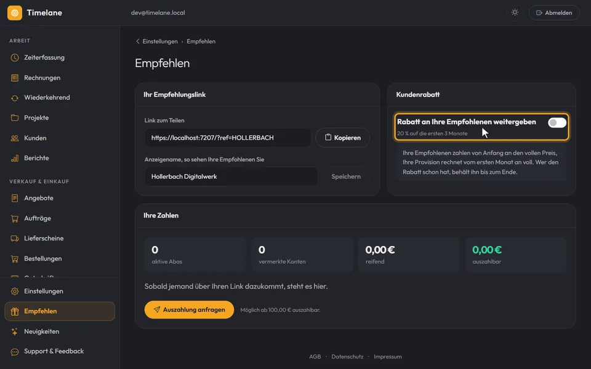Viewport: 591px width, 369px height.
Task: Click the dev@timelane.local account text
Action: [158, 12]
